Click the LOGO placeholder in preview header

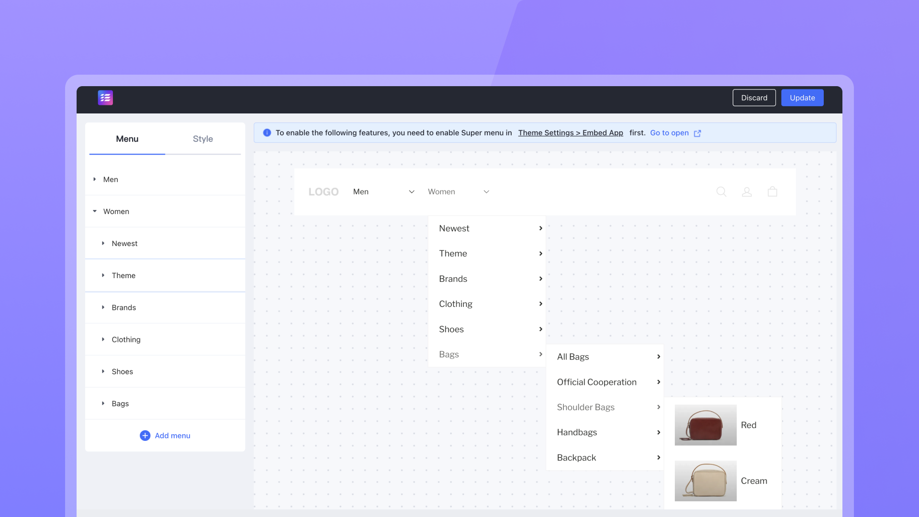[324, 192]
